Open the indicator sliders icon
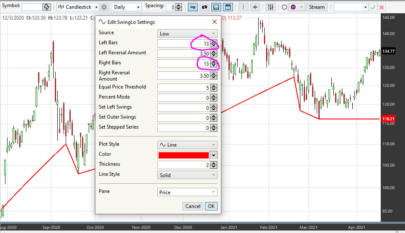The width and height of the screenshot is (405, 233). point(271,7)
